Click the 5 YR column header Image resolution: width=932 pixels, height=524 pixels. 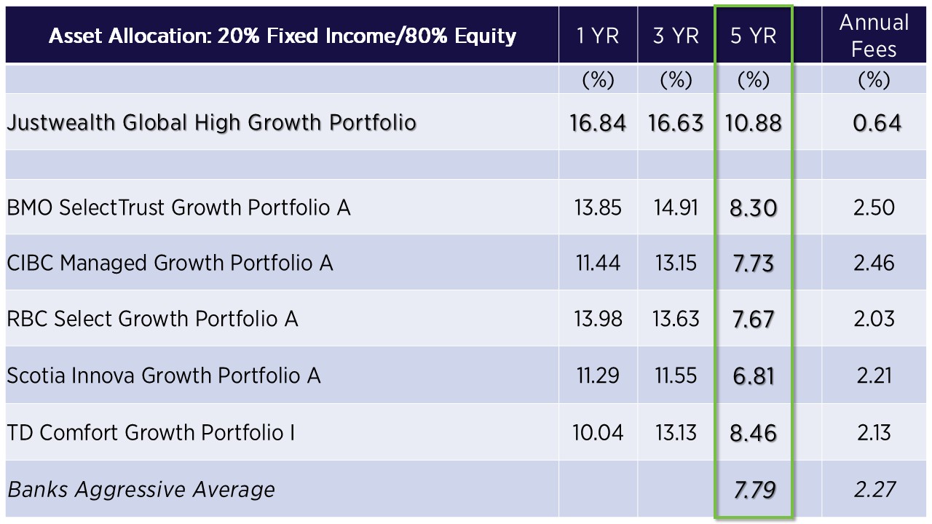coord(754,36)
